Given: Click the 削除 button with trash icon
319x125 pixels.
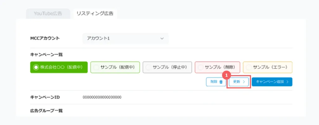Looking at the screenshot, I should (x=216, y=82).
